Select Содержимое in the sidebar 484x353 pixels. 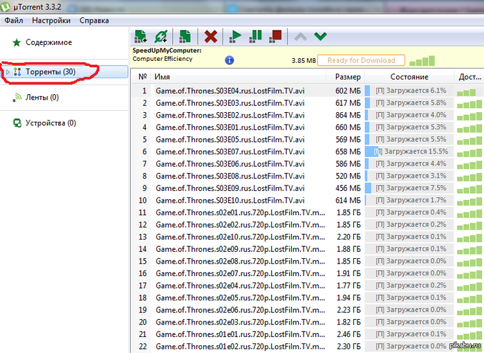[48, 43]
